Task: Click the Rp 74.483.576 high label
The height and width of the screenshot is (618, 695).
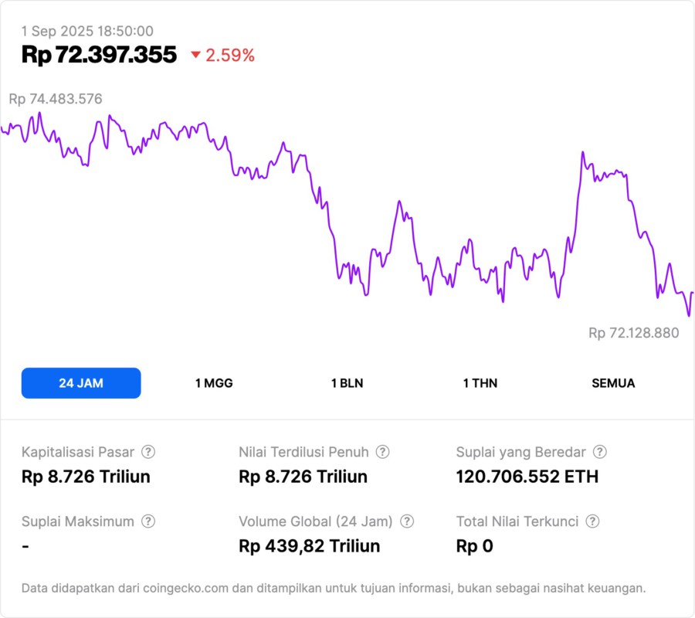Action: coord(56,99)
